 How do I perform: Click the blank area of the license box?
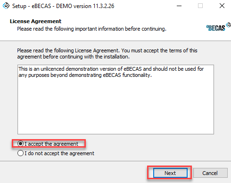pyautogui.click(x=115, y=107)
